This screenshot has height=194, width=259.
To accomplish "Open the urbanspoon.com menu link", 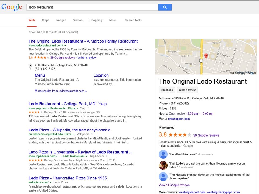I will pyautogui.click(x=179, y=119).
